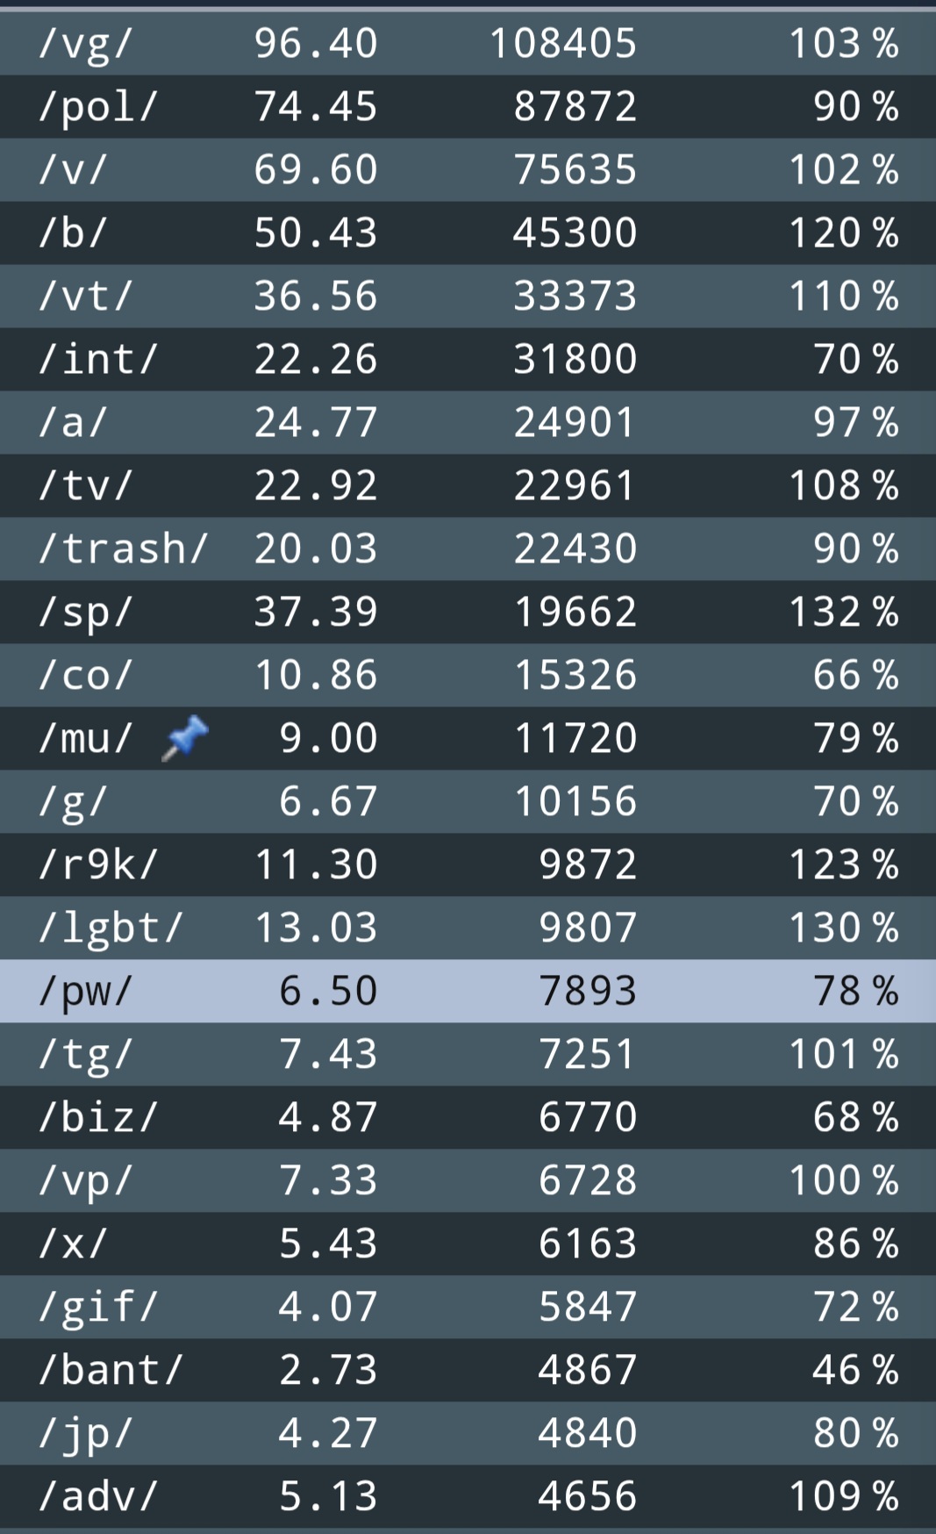Select the 130 % value
936x1534 pixels.
(844, 928)
